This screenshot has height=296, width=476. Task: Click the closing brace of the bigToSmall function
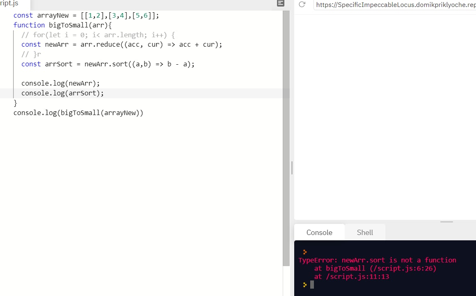point(15,103)
